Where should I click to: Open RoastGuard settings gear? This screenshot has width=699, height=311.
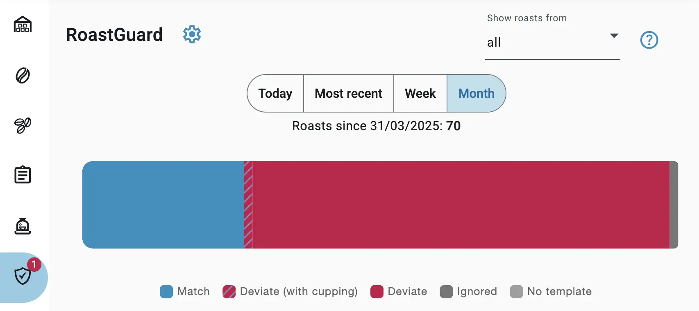coord(192,34)
